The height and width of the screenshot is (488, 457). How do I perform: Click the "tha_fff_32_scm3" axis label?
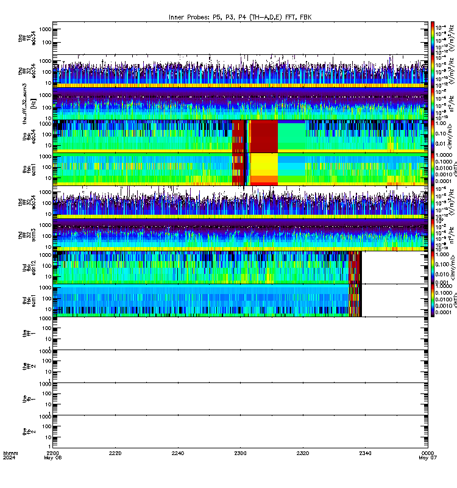coord(25,104)
